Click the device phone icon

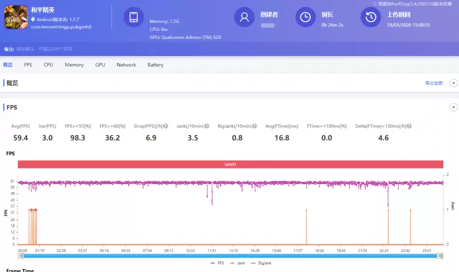133,17
